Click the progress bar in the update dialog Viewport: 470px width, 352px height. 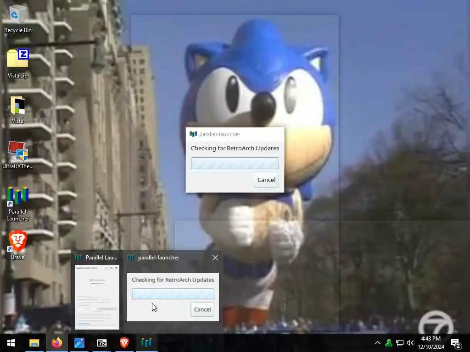(235, 163)
